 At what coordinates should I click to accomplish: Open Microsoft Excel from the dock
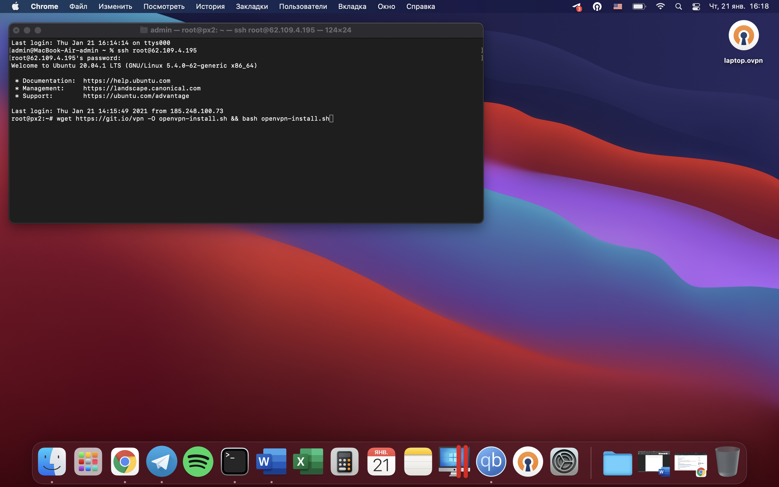[308, 462]
